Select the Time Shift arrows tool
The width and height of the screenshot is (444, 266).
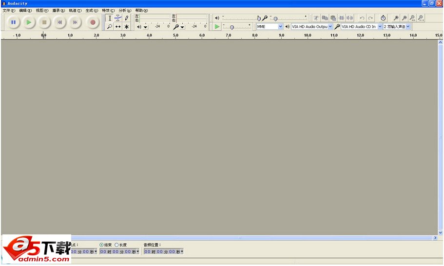[x=118, y=27]
